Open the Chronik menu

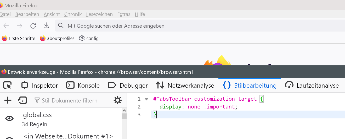(73, 14)
